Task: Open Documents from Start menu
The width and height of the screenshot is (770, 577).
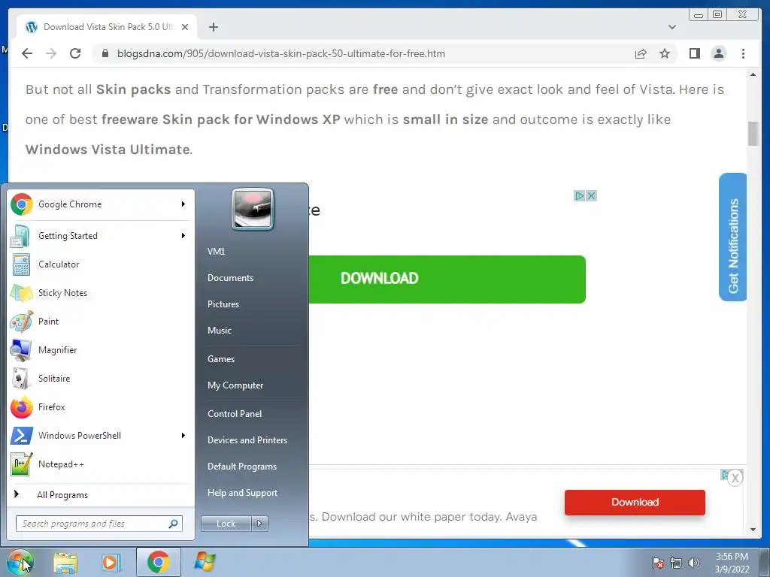Action: pos(230,278)
